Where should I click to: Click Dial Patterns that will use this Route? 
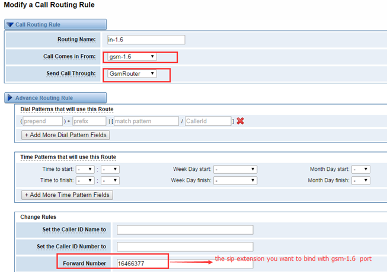67,109
